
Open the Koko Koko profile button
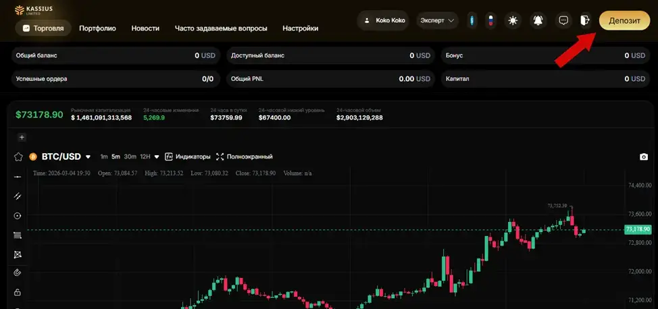383,20
